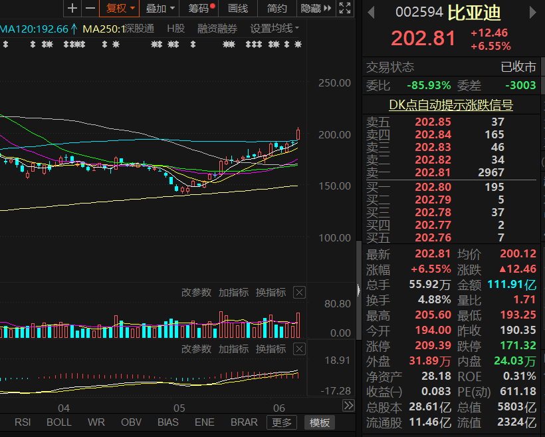
Task: Open the H股 tab
Action: pyautogui.click(x=176, y=29)
